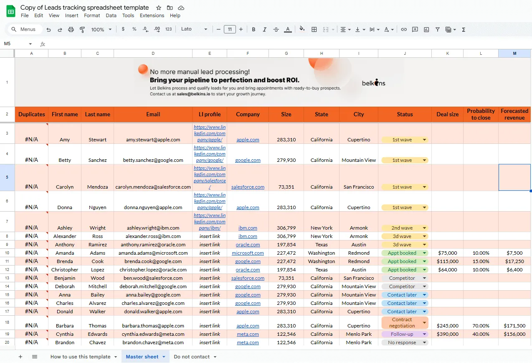
Task: Open the Data menu
Action: pos(111,15)
